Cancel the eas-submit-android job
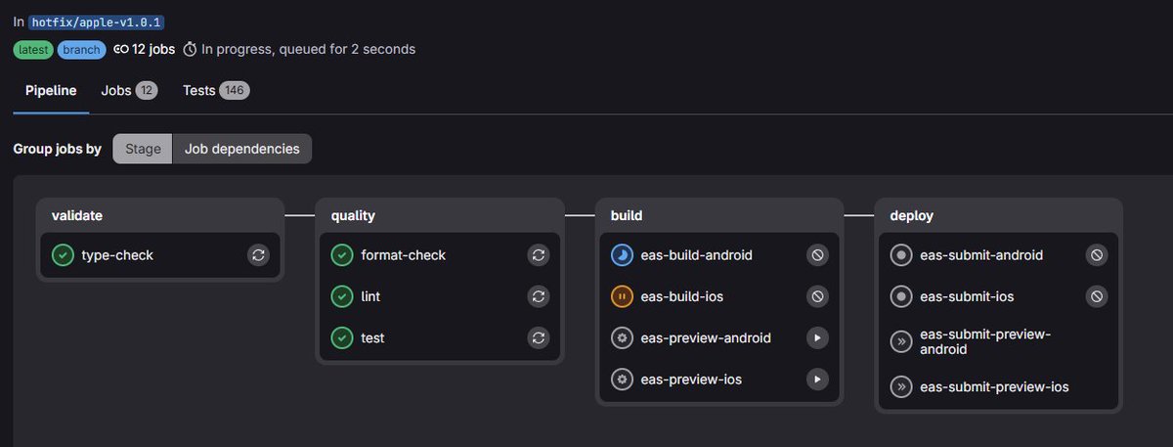The image size is (1173, 447). pos(1097,255)
